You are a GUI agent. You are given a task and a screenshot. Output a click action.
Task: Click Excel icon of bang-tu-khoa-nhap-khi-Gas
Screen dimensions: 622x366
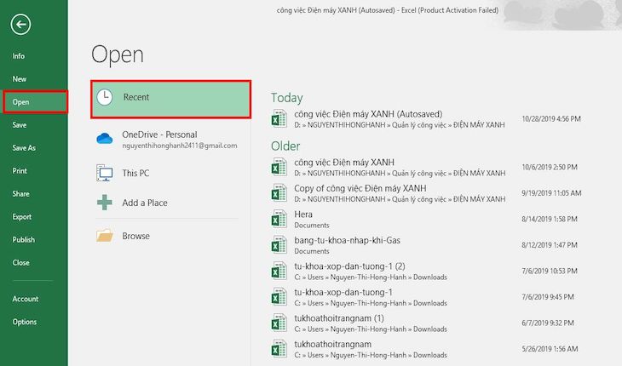pyautogui.click(x=279, y=245)
